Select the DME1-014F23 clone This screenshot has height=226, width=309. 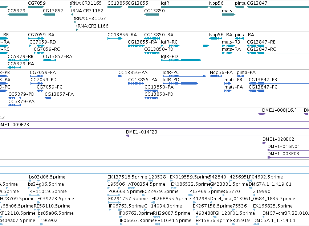217,136
